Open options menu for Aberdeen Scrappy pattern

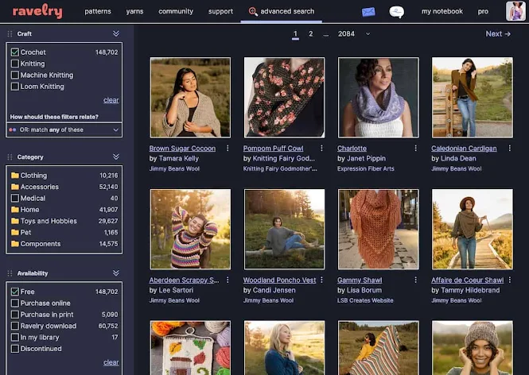point(228,280)
